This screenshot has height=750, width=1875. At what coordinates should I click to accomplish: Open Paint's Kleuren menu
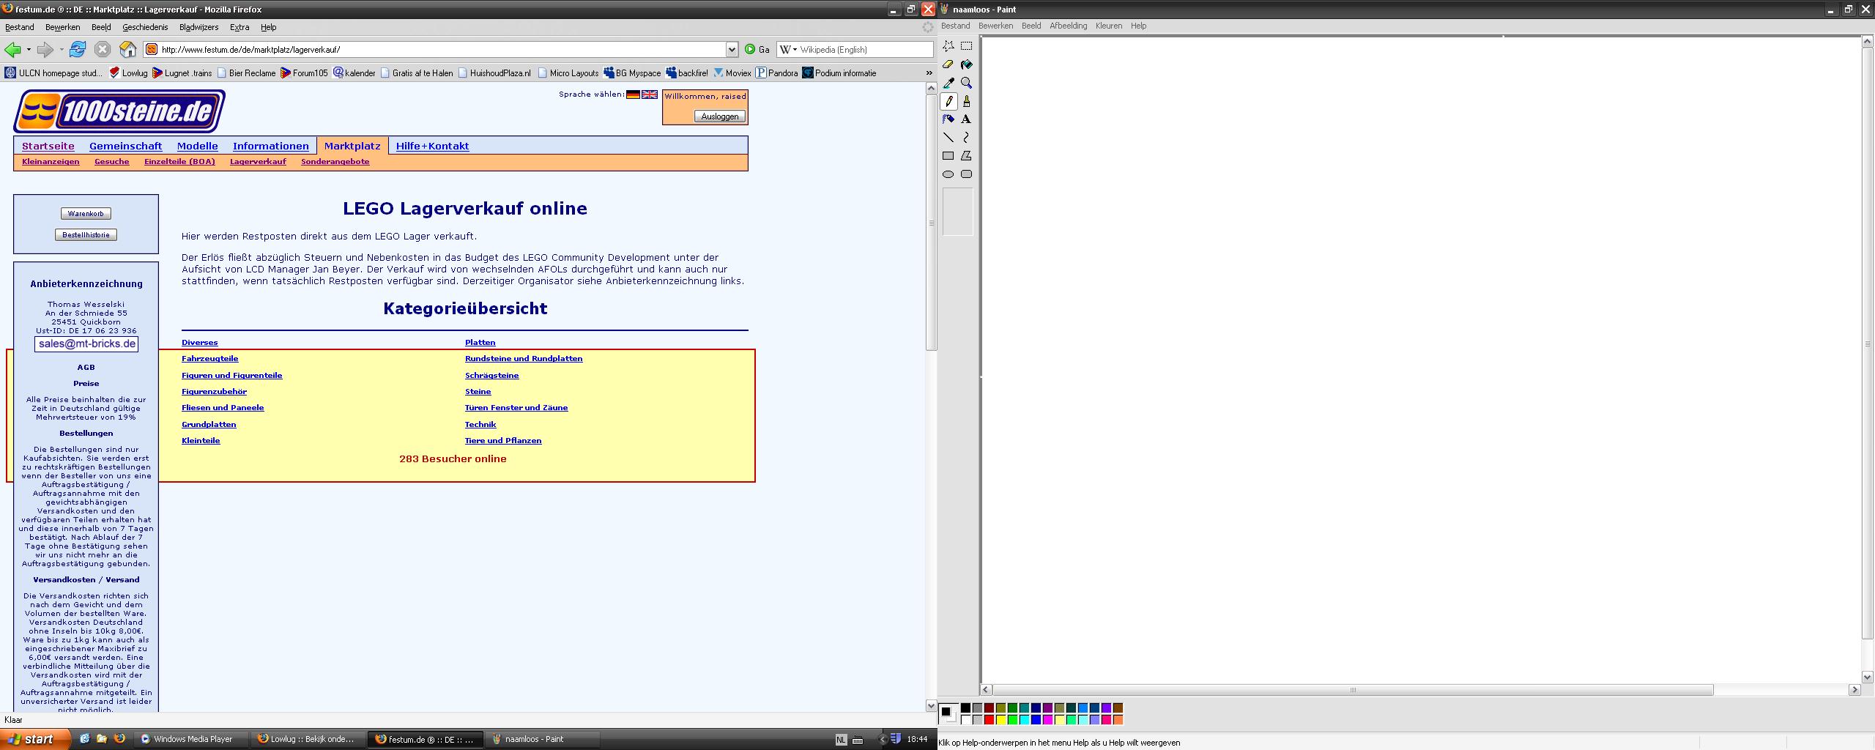1109,26
